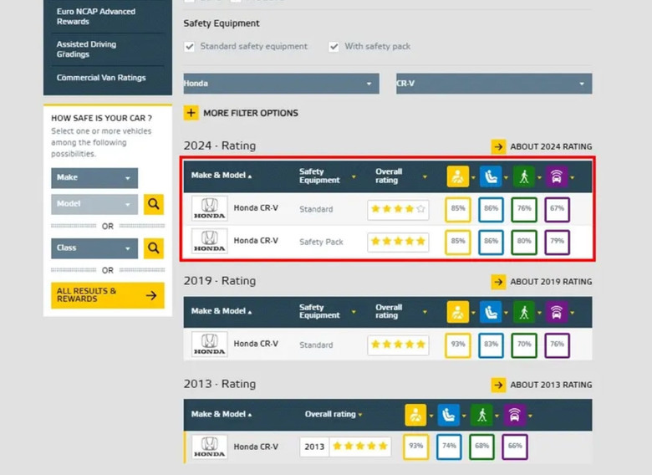The width and height of the screenshot is (652, 475).
Task: Toggle With safety pack checkbox
Action: [334, 47]
